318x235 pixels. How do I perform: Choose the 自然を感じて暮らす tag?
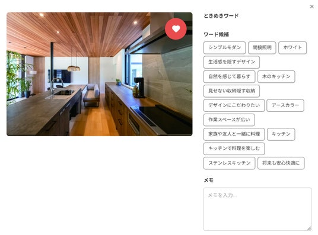pyautogui.click(x=229, y=76)
